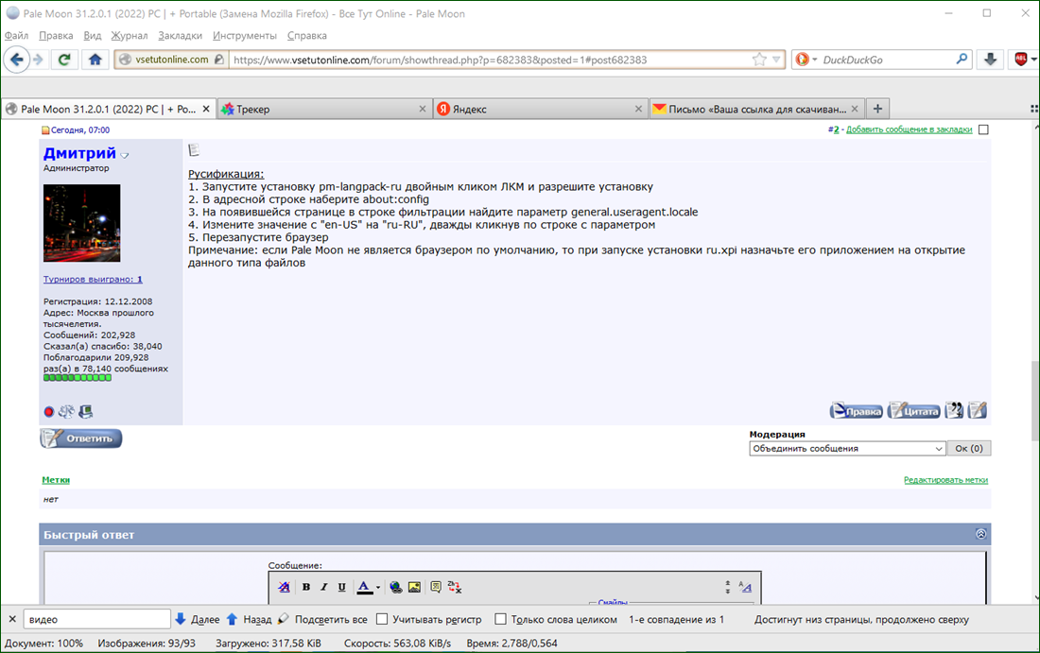Open the Редактировать метки link
Image resolution: width=1040 pixels, height=653 pixels.
(945, 480)
